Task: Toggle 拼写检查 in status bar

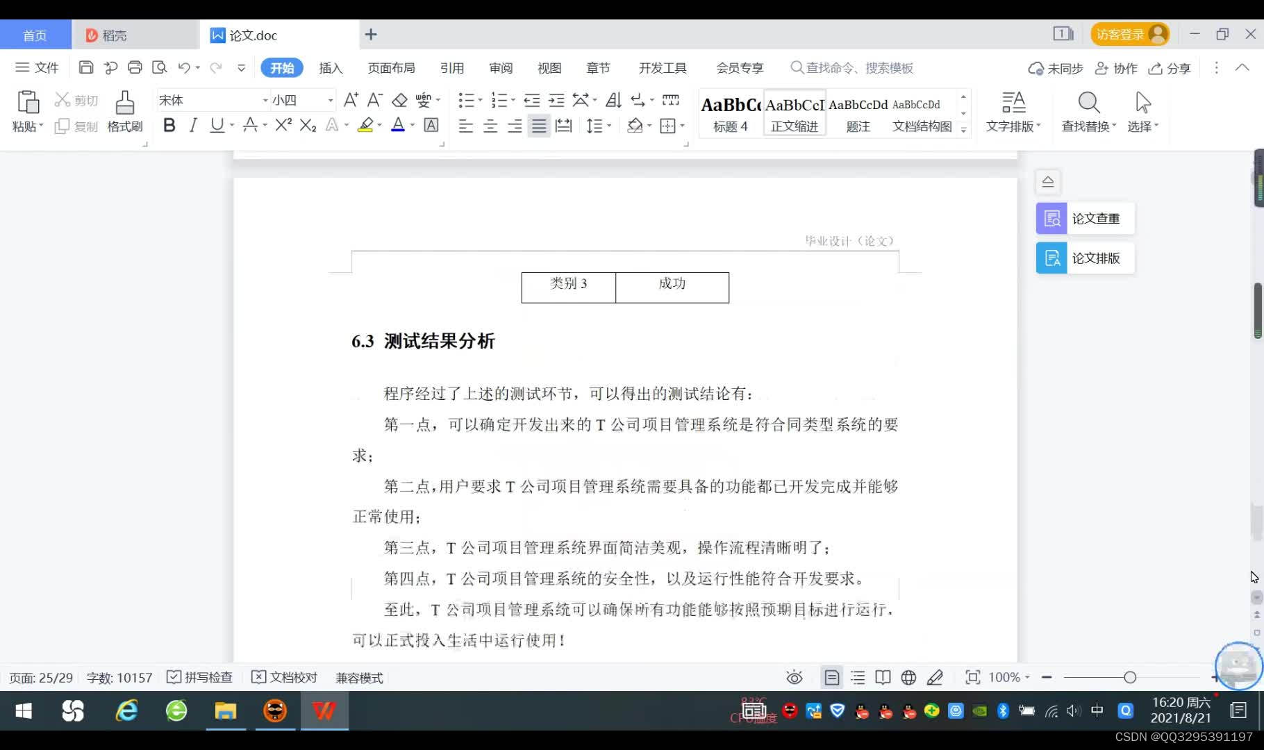Action: (199, 677)
